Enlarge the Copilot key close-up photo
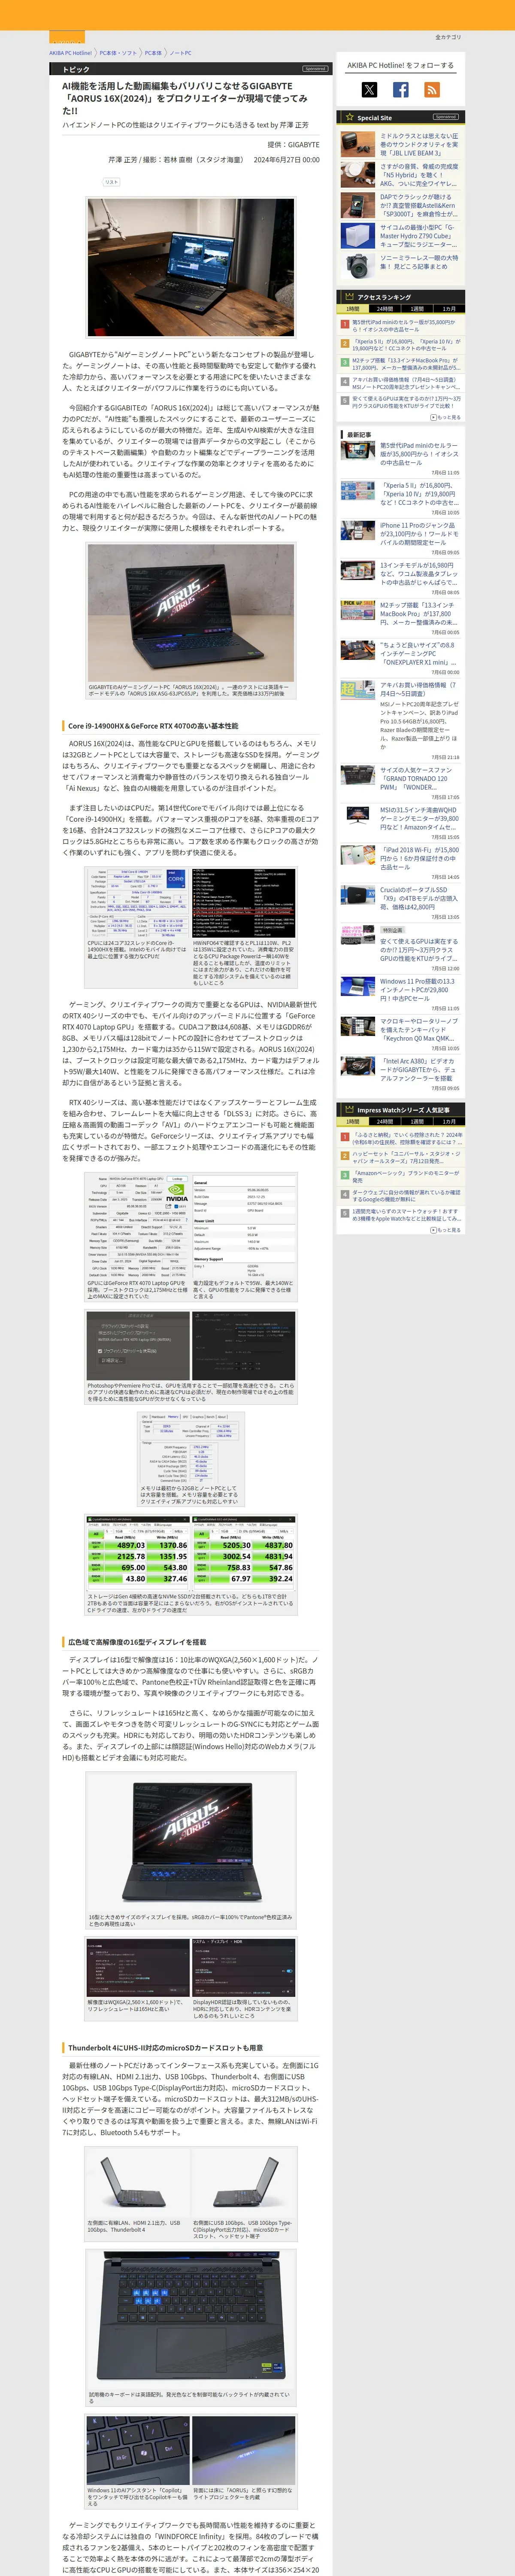Screen dimensions: 515x2576 click(138, 2452)
